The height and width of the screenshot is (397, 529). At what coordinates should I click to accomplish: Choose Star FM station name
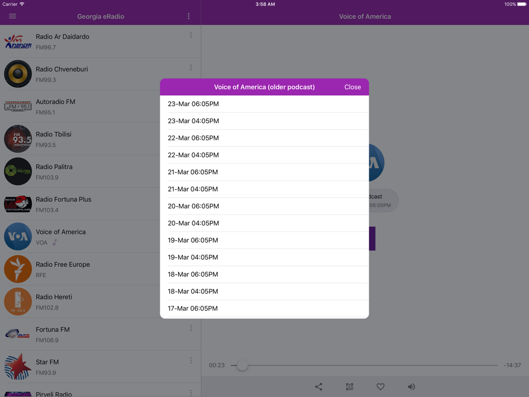click(47, 362)
